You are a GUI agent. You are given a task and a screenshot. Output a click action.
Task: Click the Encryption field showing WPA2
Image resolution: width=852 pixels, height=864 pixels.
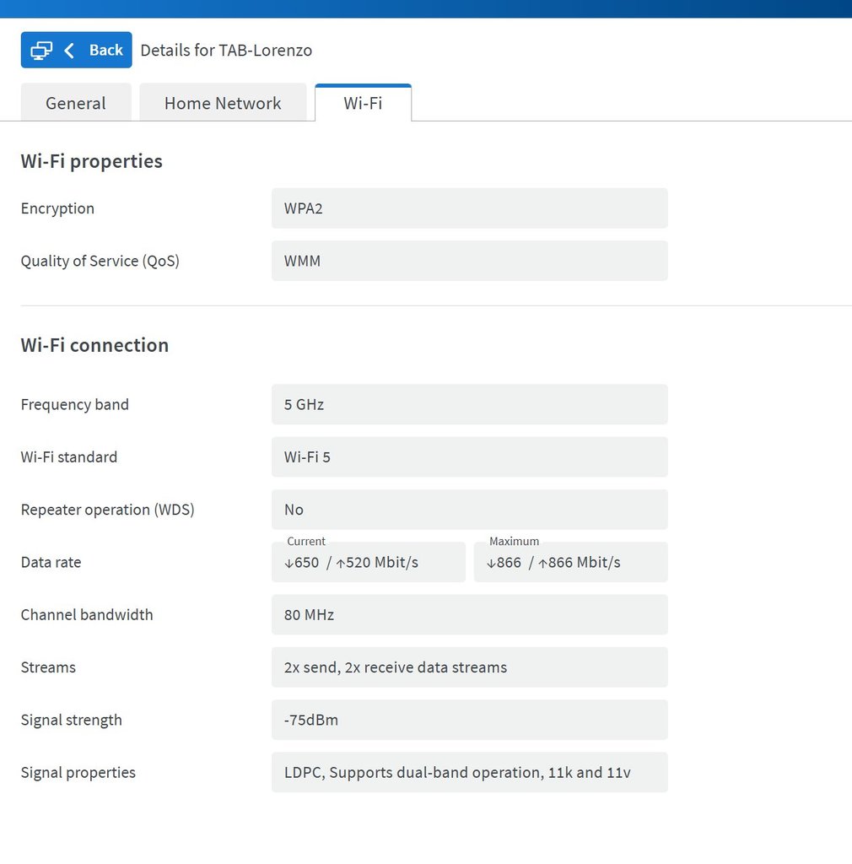470,208
